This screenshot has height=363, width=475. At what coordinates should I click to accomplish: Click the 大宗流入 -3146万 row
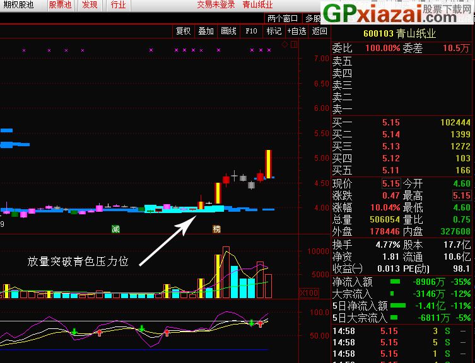click(401, 294)
